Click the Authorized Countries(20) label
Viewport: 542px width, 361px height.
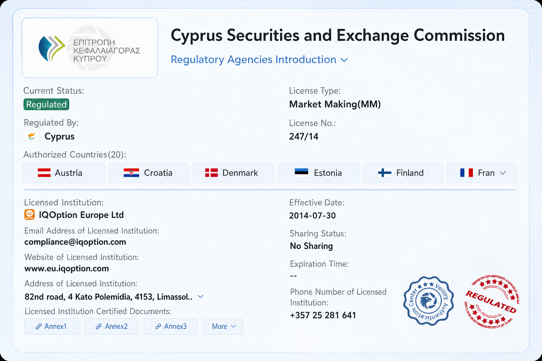pyautogui.click(x=75, y=154)
